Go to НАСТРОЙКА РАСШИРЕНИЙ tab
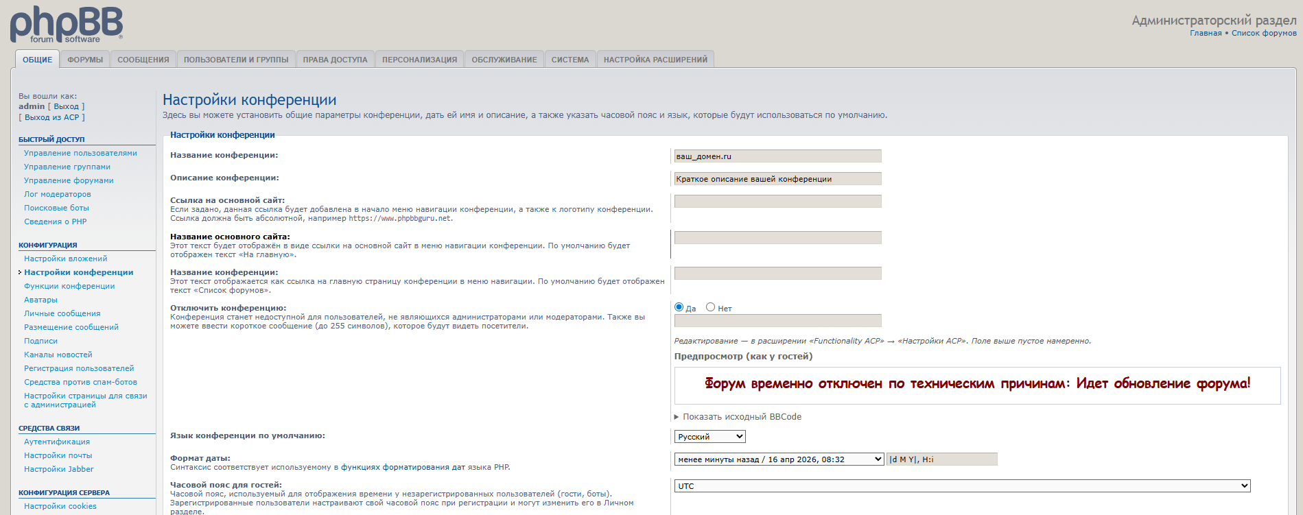 (655, 60)
